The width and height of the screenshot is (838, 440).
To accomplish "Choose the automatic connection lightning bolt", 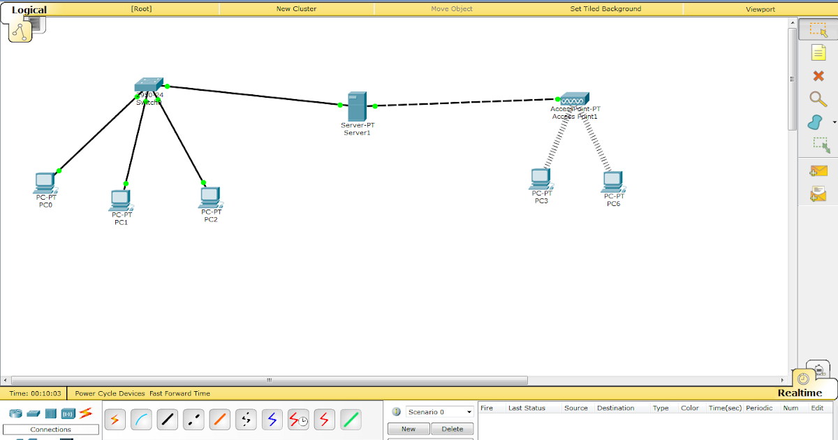I will point(115,419).
